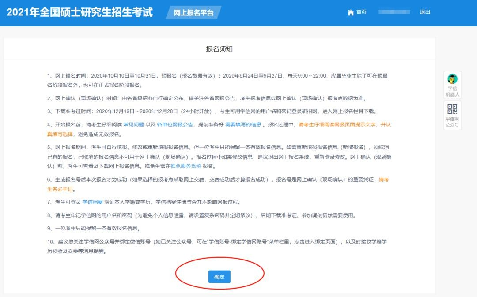Screen dimensions: 477x297
Task: Click the 学信机器人 label in the right sidebar
Action: click(452, 91)
